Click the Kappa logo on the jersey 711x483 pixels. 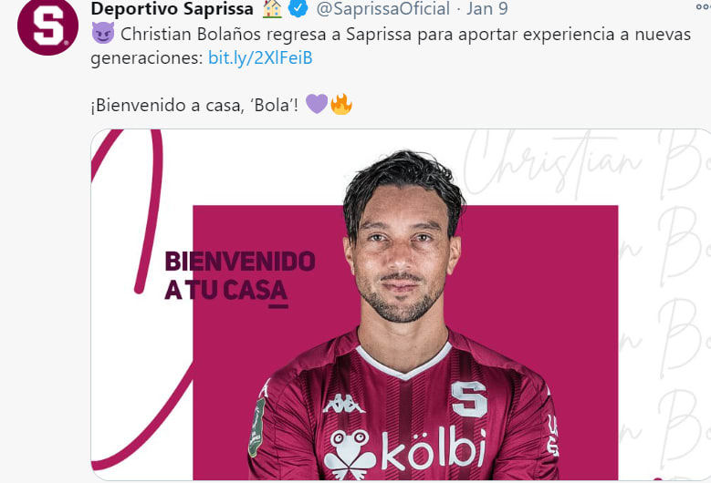pyautogui.click(x=343, y=404)
